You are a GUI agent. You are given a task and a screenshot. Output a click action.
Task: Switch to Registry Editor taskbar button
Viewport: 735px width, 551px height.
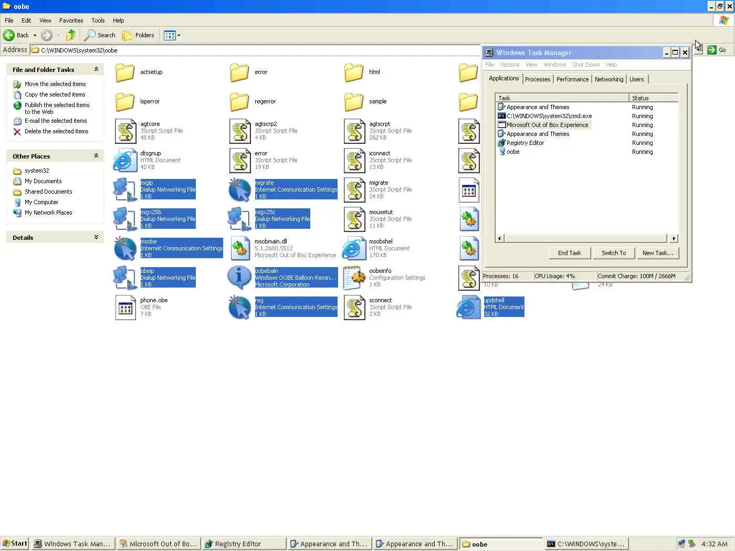coord(244,544)
